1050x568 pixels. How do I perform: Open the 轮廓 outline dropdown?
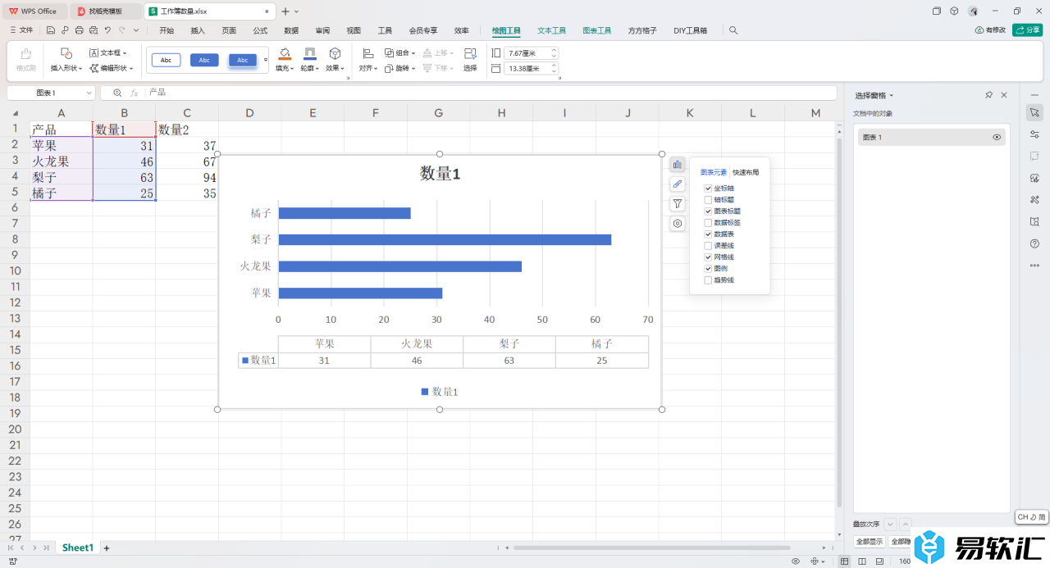point(309,68)
